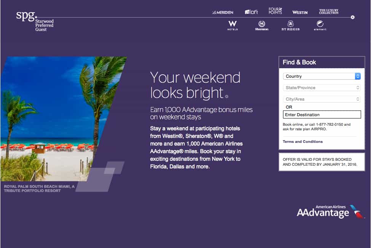371x248 pixels.
Task: Open the St Regis brand logo
Action: point(291,26)
